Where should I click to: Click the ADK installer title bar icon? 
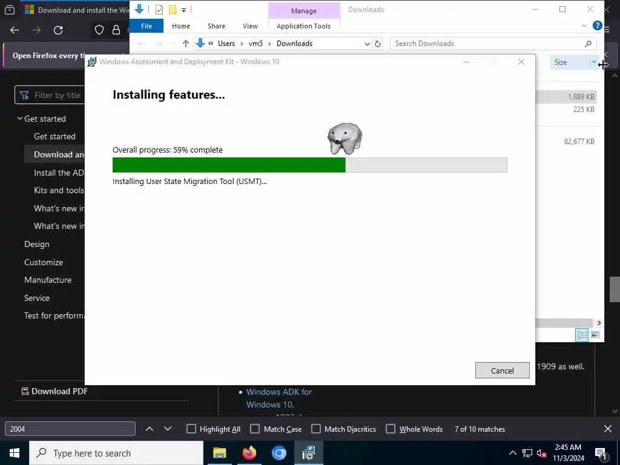[92, 62]
